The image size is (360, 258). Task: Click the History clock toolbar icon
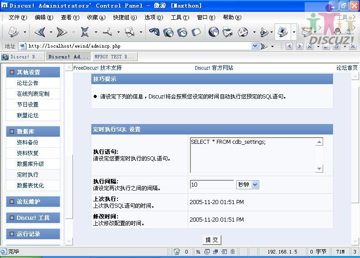tap(182, 32)
